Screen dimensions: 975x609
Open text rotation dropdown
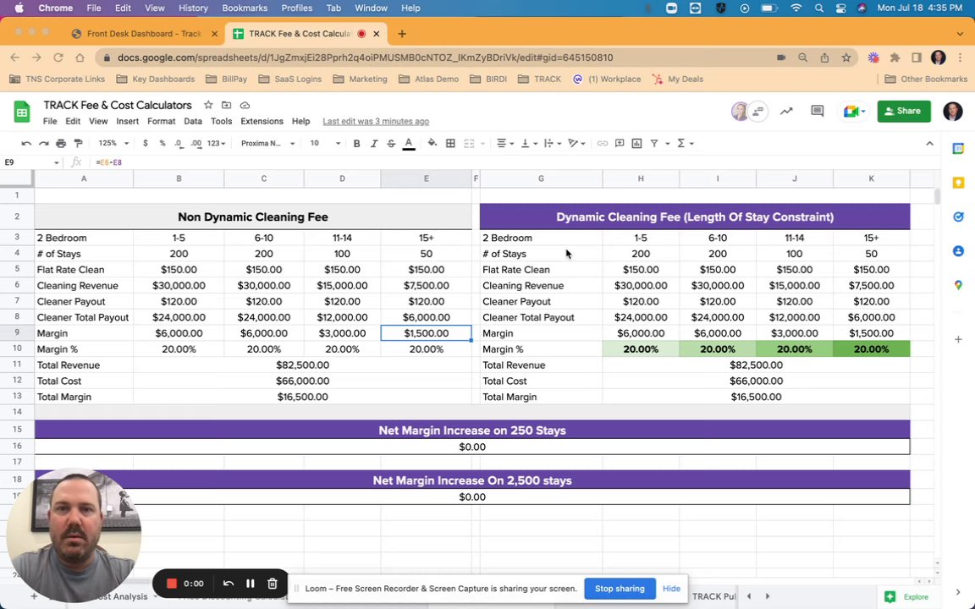pos(576,144)
